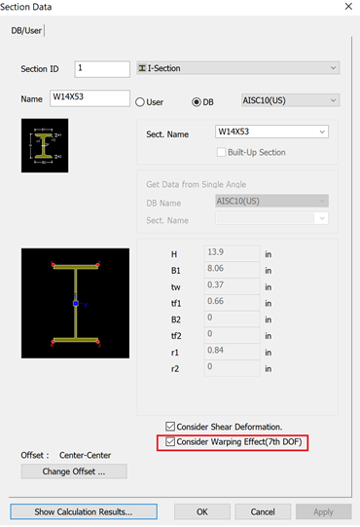Switch to the DB/User tab
Viewport: 360px width, 527px height.
pos(26,30)
